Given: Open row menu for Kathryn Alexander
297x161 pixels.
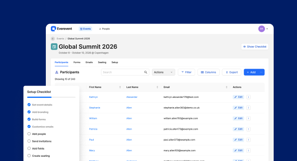Looking at the screenshot, I should [249, 97].
